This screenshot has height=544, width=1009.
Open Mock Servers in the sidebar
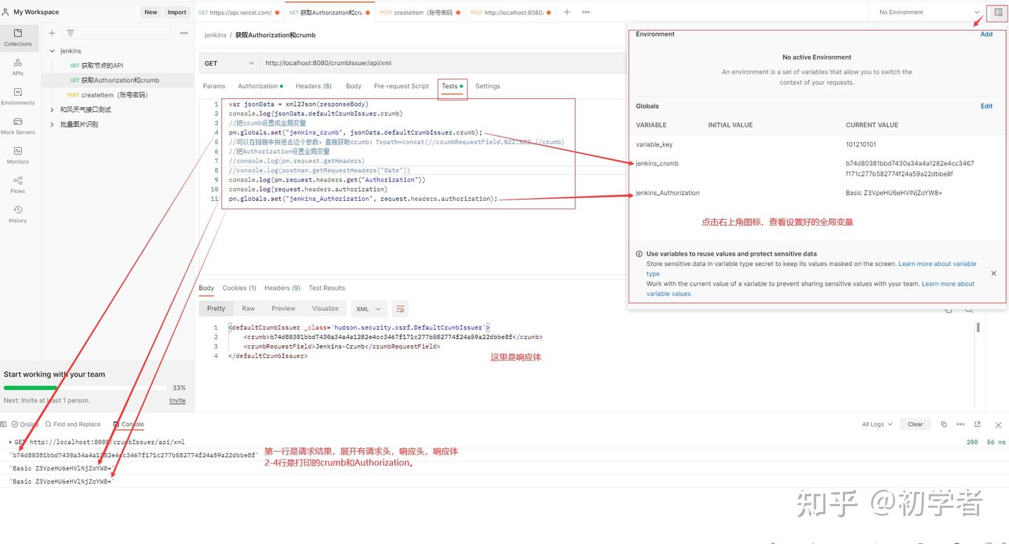pos(17,127)
